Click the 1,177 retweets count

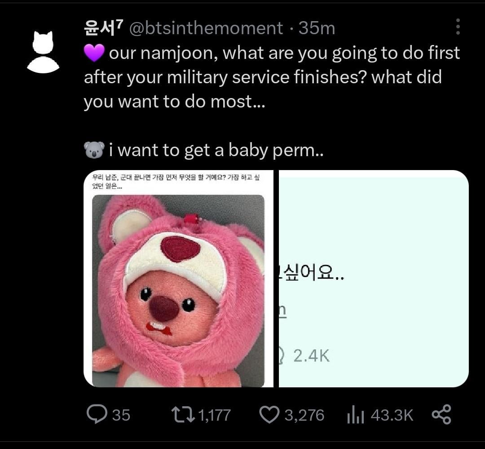[x=214, y=415]
